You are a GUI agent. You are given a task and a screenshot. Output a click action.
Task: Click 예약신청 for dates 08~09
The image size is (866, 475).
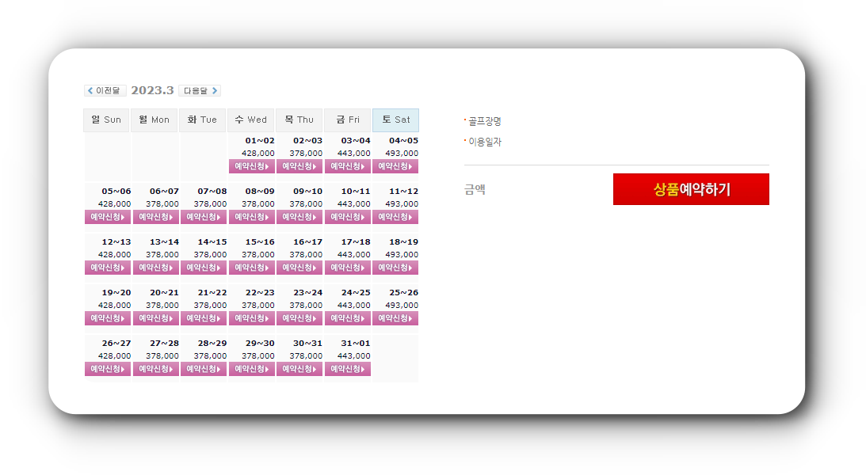pos(252,217)
